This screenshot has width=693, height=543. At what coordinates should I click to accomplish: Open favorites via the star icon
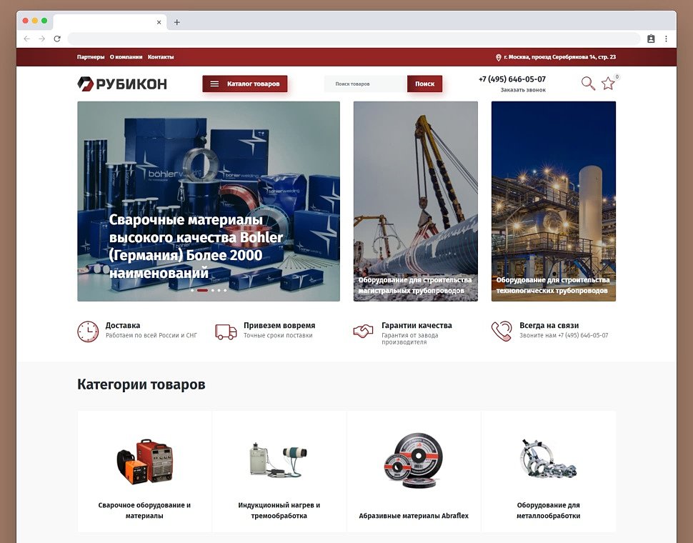click(x=608, y=83)
